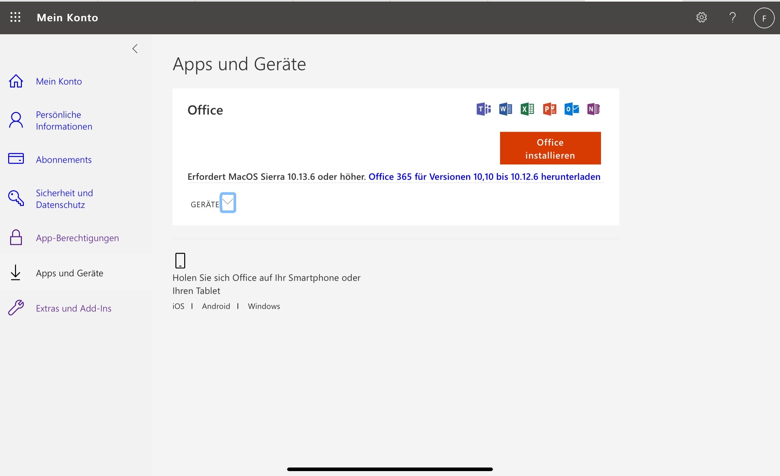Open the help question mark icon

click(x=733, y=17)
